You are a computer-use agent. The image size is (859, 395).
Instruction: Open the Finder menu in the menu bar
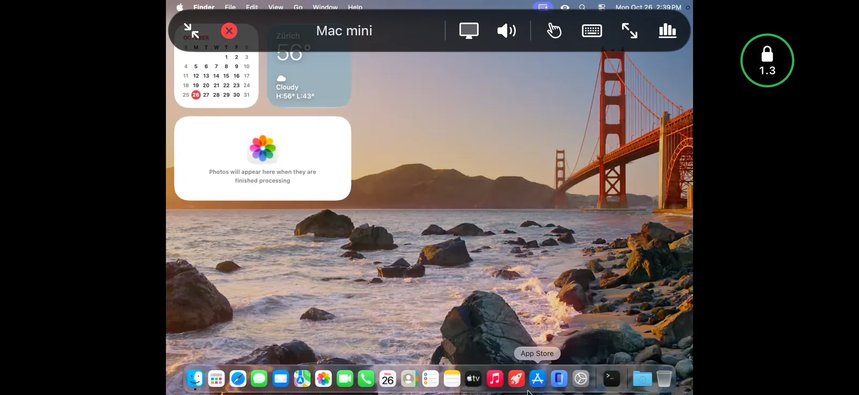tap(204, 7)
